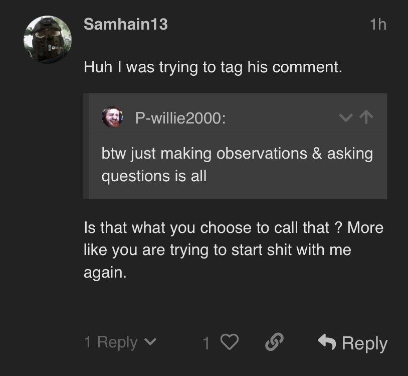408x376 pixels.
Task: Click the line "Huh I was trying to tag"
Action: coord(213,67)
